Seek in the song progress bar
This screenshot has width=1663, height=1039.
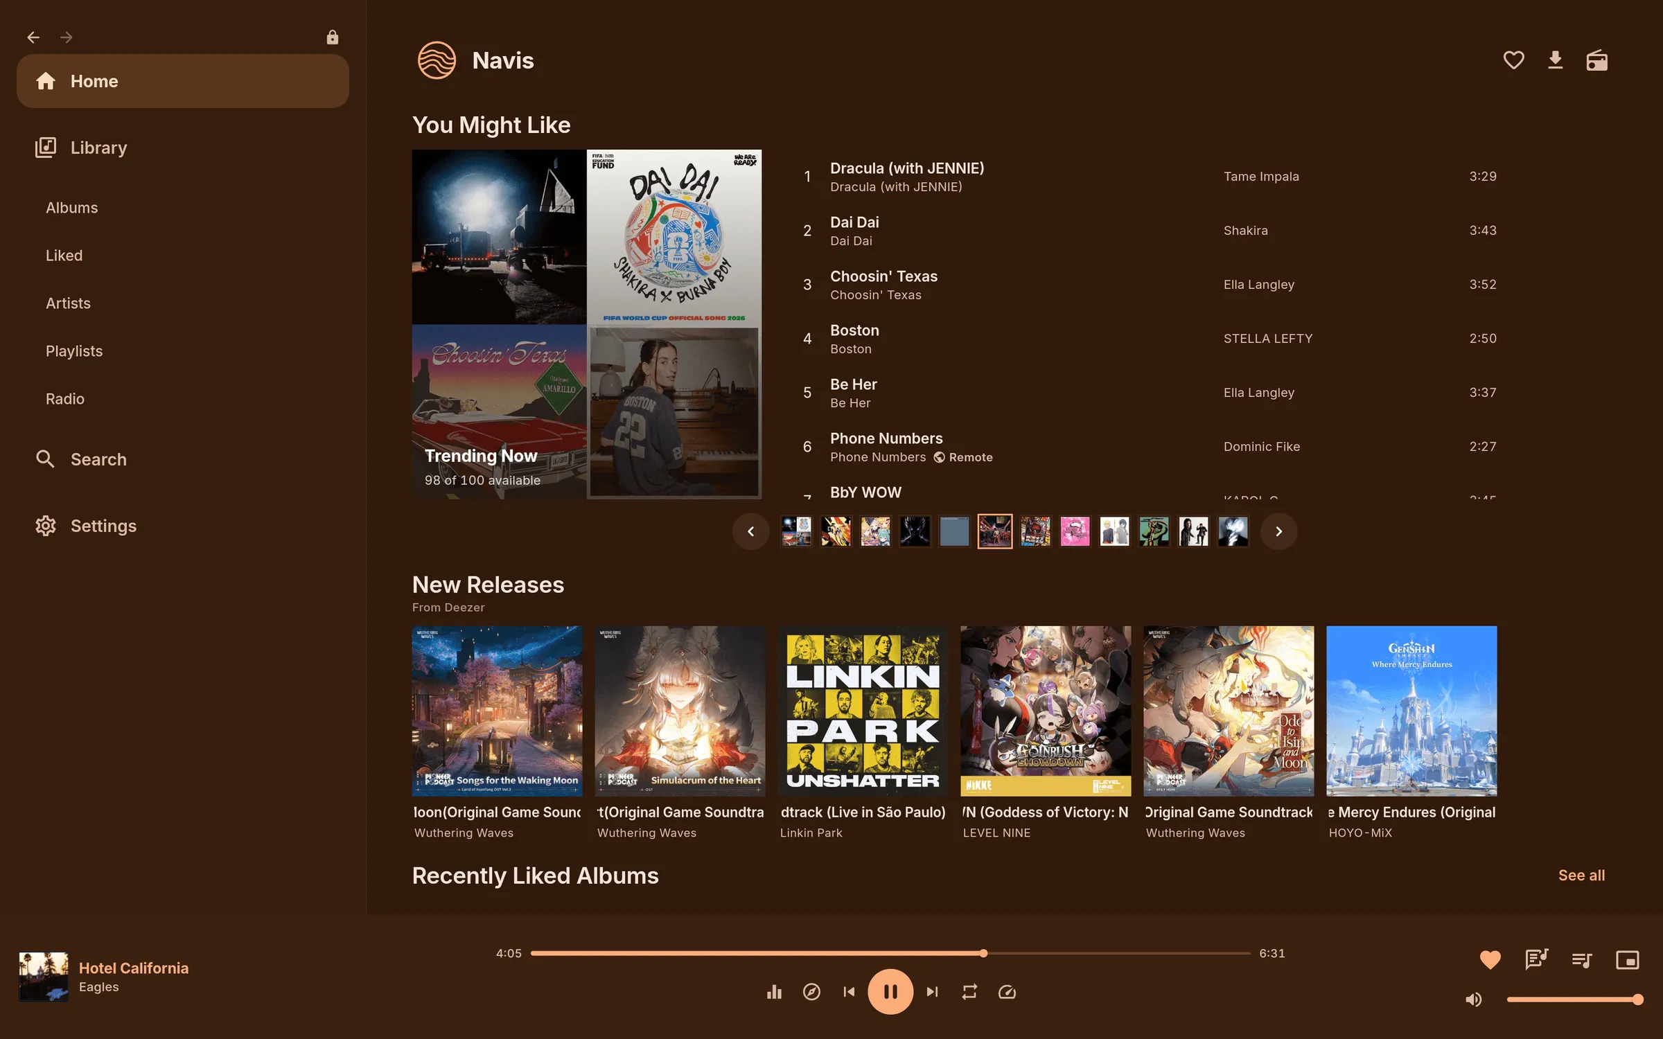pyautogui.click(x=890, y=953)
